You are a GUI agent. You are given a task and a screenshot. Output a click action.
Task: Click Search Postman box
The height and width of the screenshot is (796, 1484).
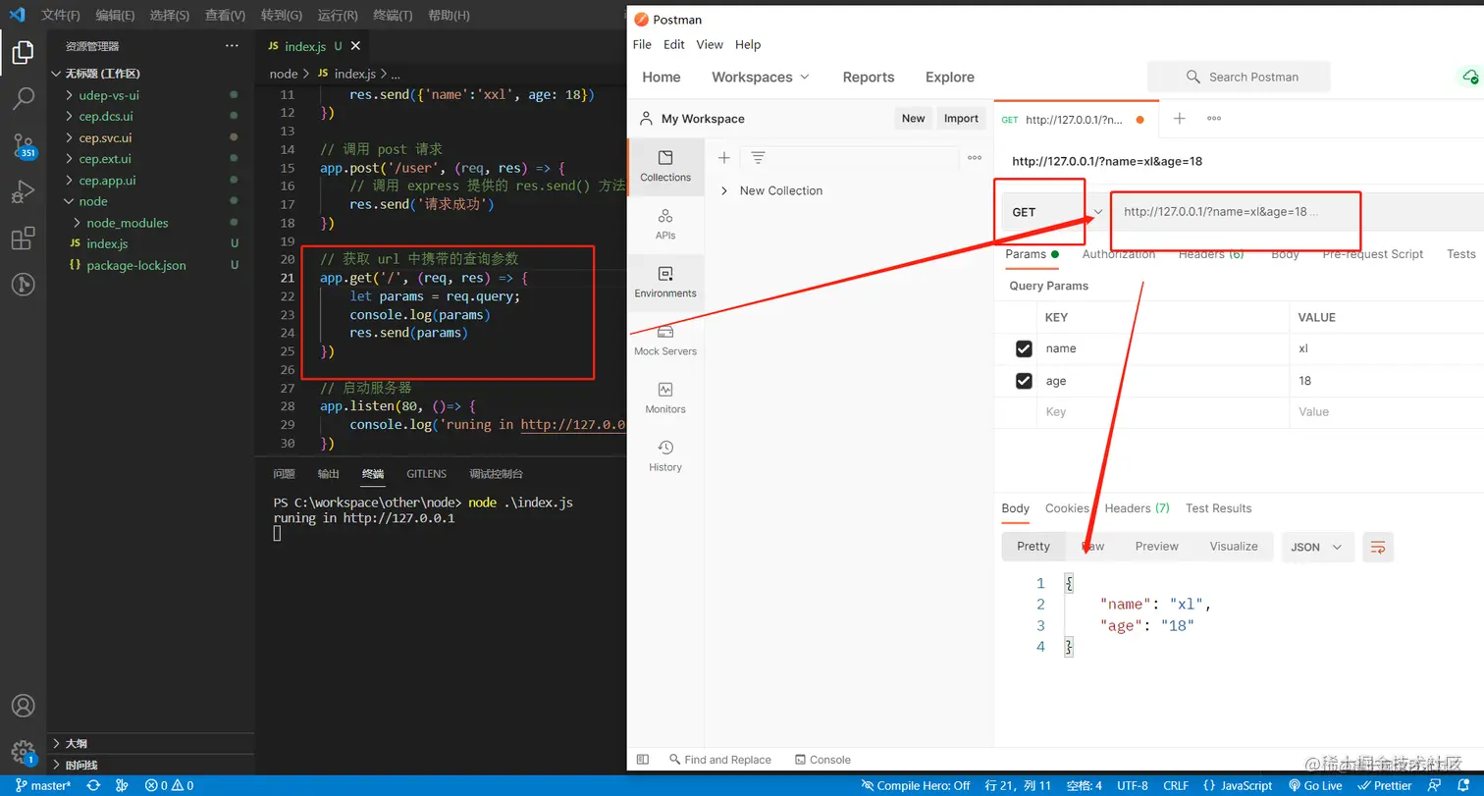pyautogui.click(x=1239, y=77)
